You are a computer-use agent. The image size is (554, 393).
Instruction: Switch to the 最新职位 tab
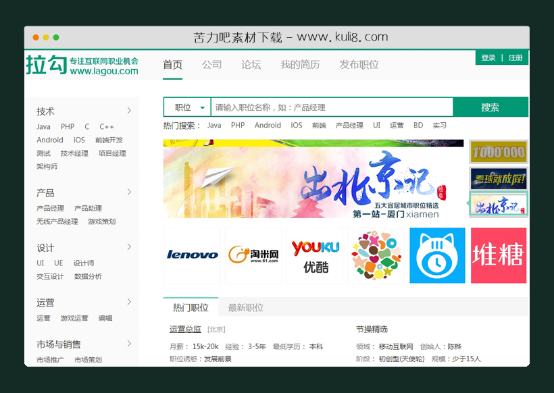coord(245,307)
